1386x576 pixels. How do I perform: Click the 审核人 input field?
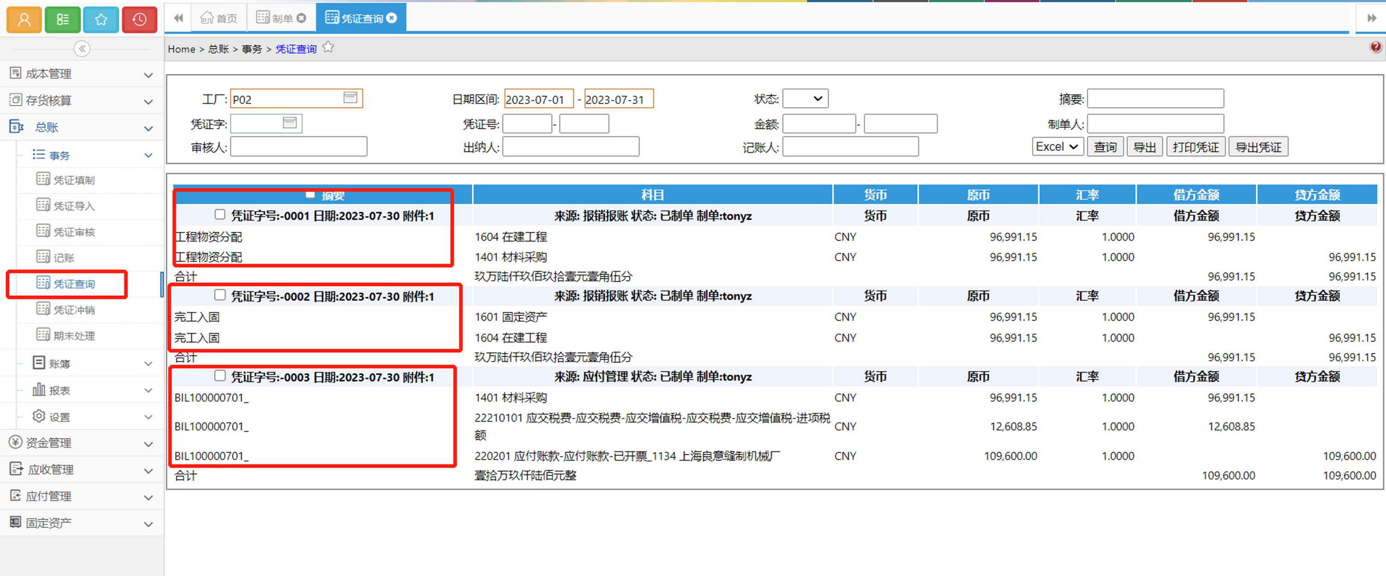coord(298,147)
